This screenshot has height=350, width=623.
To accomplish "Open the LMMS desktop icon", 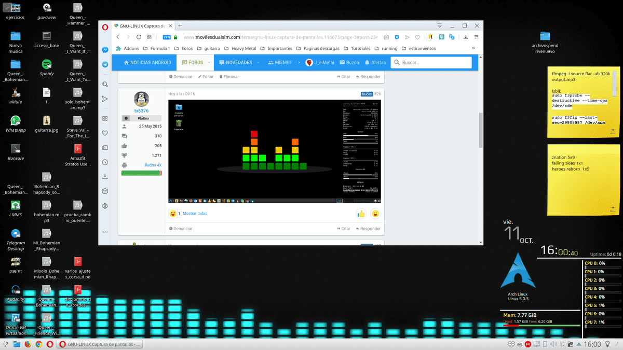I will pos(16,208).
